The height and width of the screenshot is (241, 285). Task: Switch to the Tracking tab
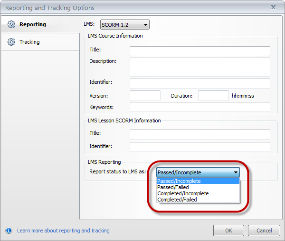tap(40, 42)
